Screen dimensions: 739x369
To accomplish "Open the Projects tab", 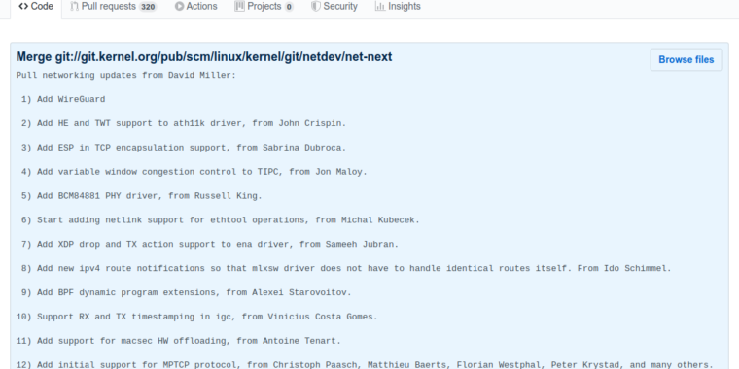I will tap(264, 7).
